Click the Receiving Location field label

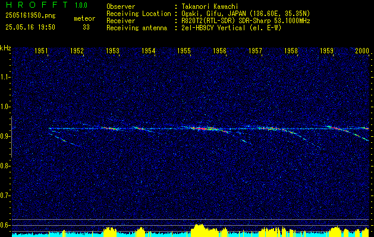(x=139, y=14)
